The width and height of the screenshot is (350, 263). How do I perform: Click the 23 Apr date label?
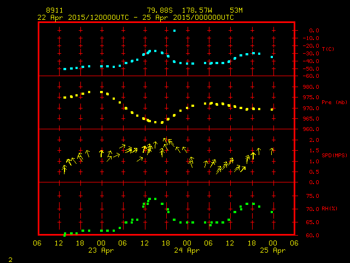(x=101, y=250)
